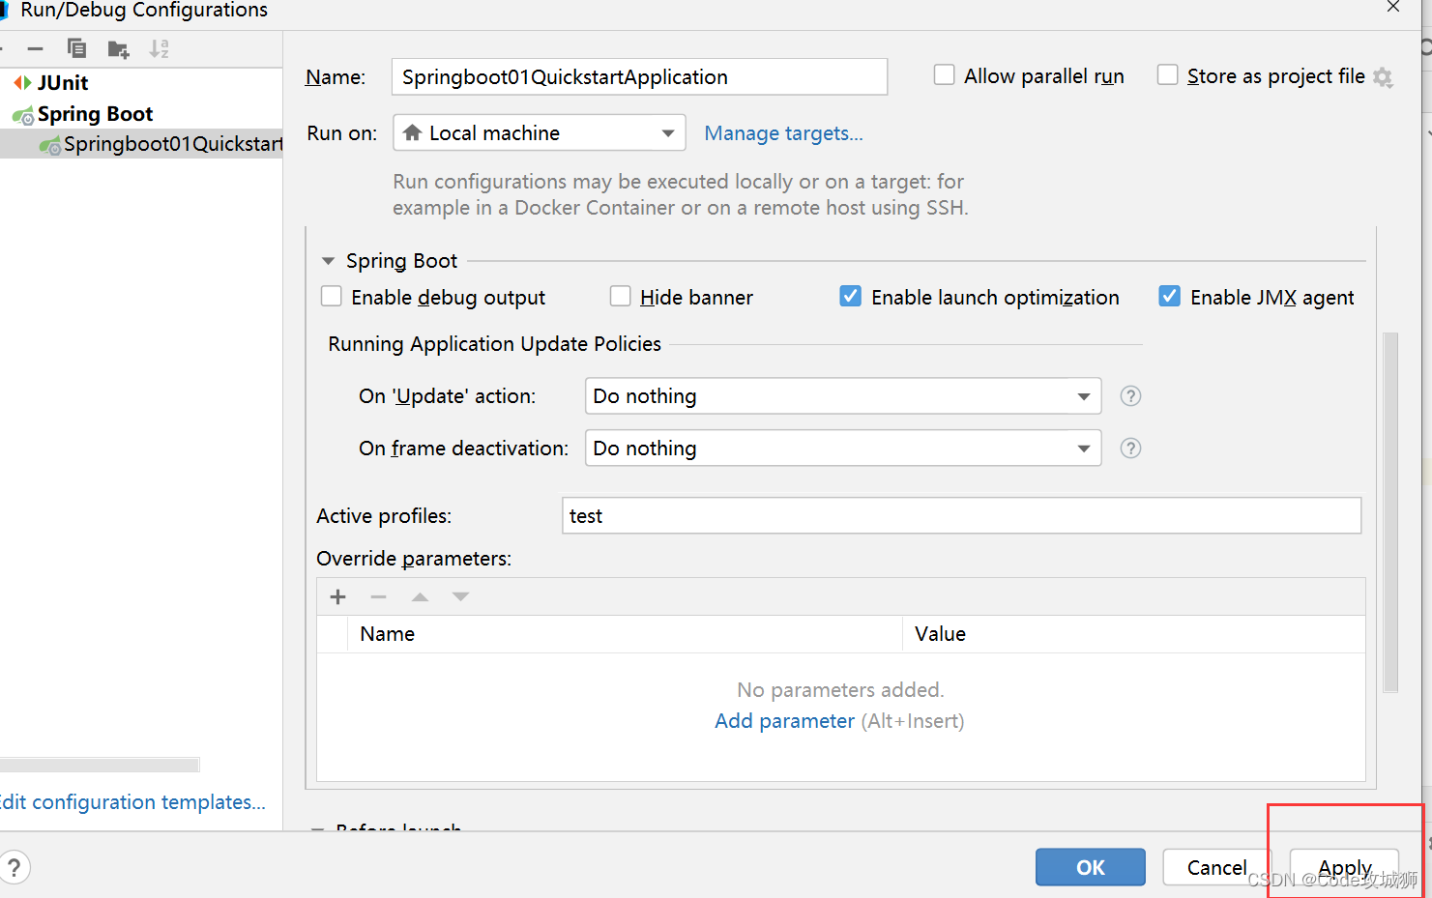This screenshot has width=1432, height=898.
Task: Open the On 'Update' action dropdown
Action: click(x=843, y=396)
